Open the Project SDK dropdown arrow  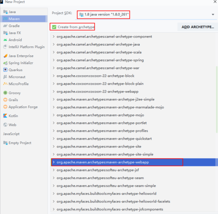213,15
